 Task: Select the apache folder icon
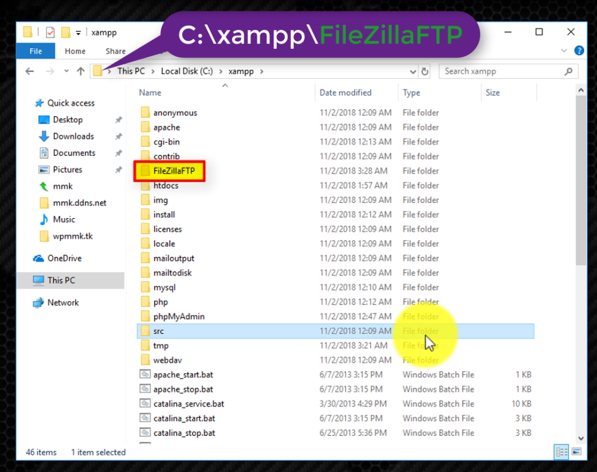coord(145,127)
